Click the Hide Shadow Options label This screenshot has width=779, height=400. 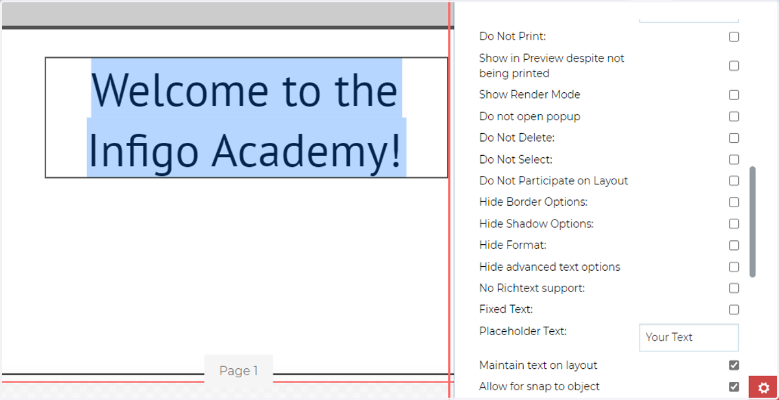[x=536, y=224]
